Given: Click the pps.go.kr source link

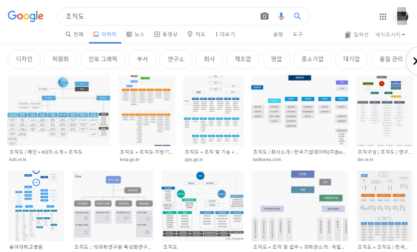Looking at the screenshot, I should [x=194, y=160].
